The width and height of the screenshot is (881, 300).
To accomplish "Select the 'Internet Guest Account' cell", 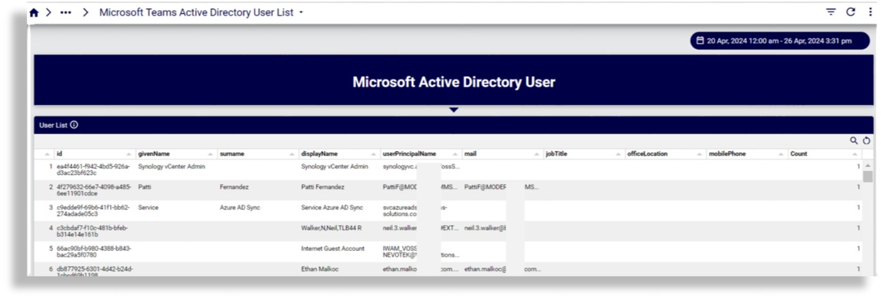I will pyautogui.click(x=332, y=249).
